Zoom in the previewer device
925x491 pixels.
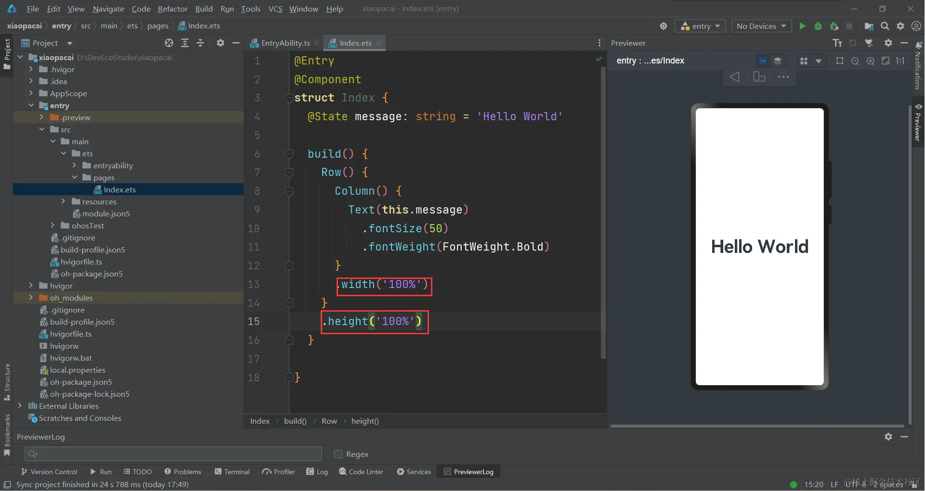[x=871, y=61]
